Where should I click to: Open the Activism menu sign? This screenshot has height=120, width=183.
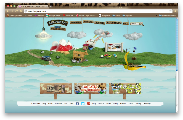tap(100, 23)
